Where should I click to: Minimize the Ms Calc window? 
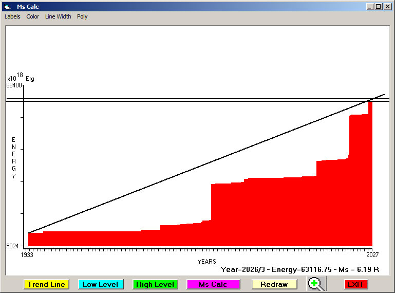pyautogui.click(x=370, y=7)
